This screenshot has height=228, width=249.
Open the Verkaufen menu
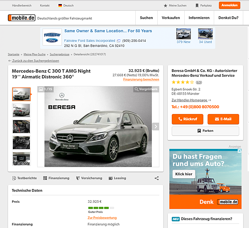tap(171, 18)
